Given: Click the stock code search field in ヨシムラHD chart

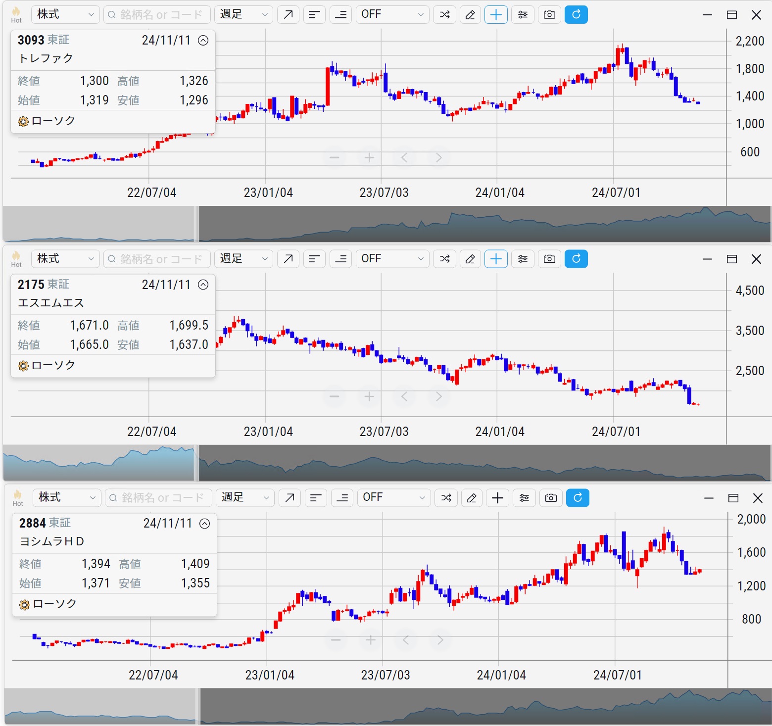Looking at the screenshot, I should click(x=158, y=497).
